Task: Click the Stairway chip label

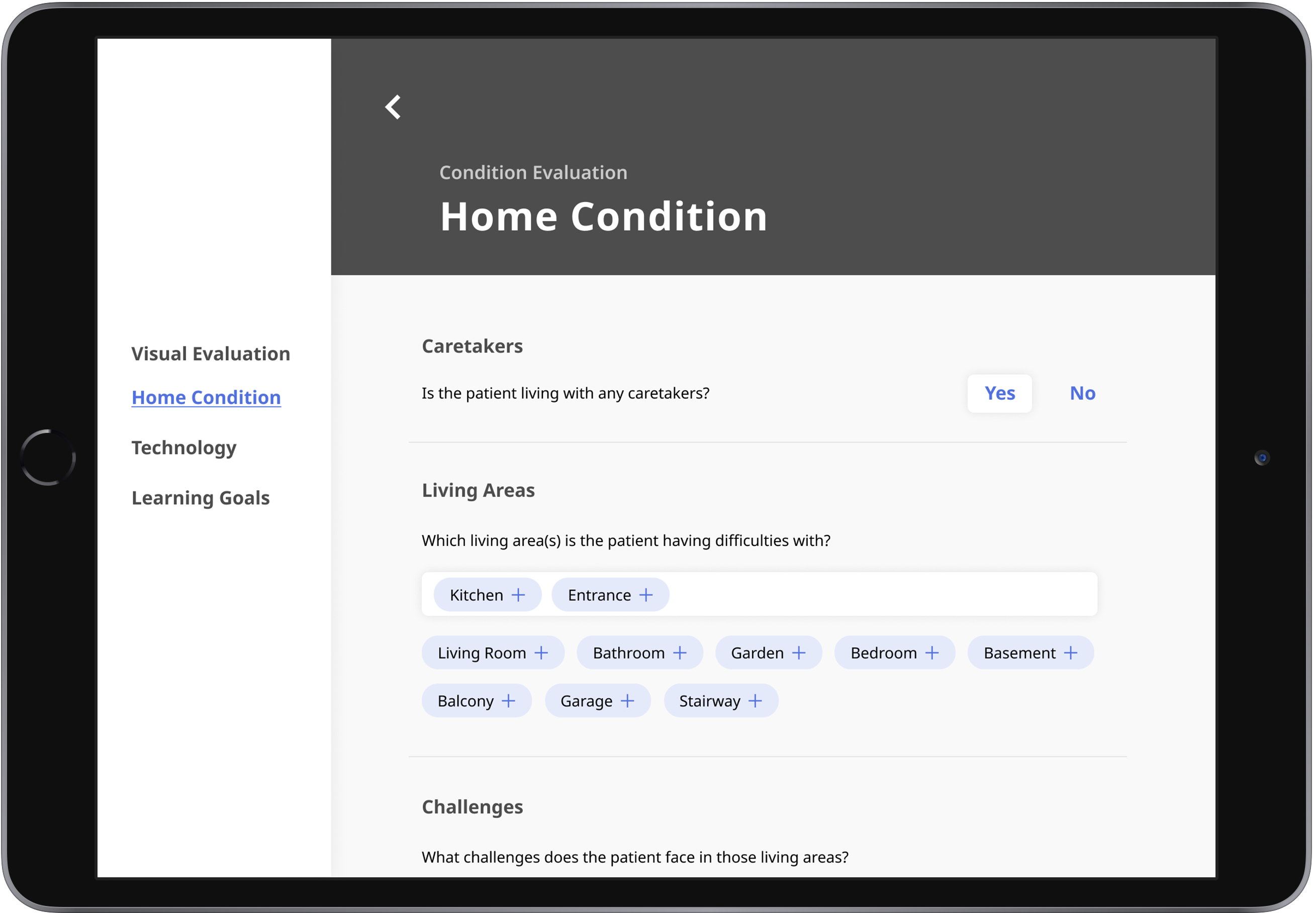Action: 709,701
